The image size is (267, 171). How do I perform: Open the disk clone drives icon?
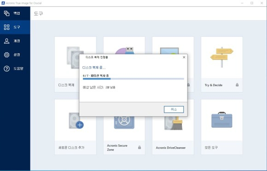(x=73, y=57)
